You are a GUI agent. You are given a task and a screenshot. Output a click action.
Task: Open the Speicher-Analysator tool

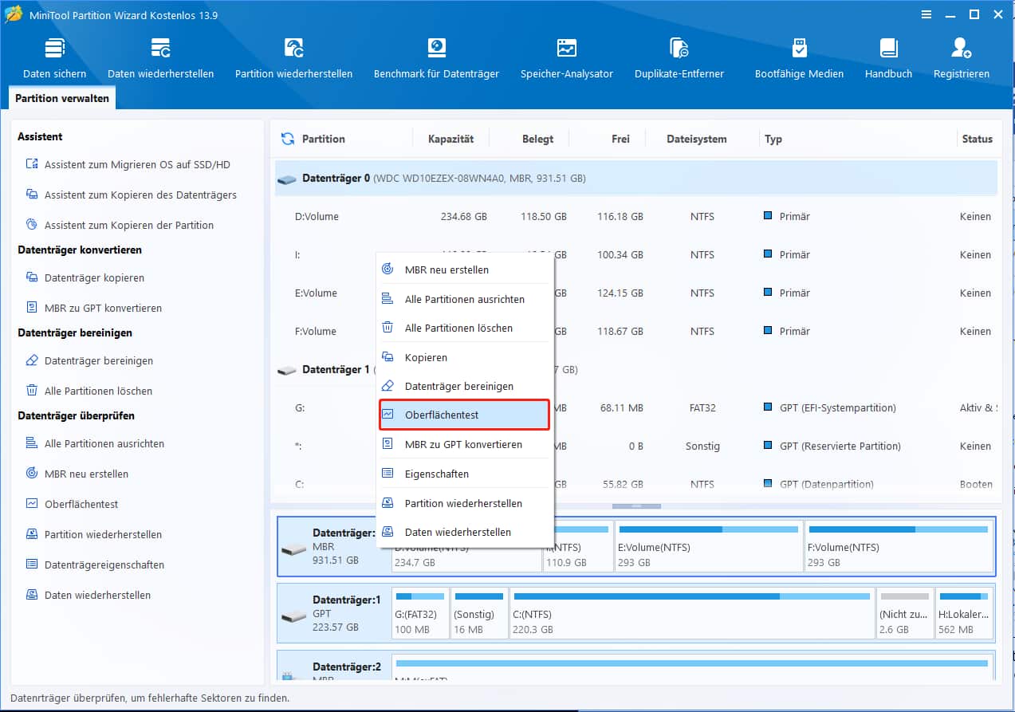(x=567, y=58)
